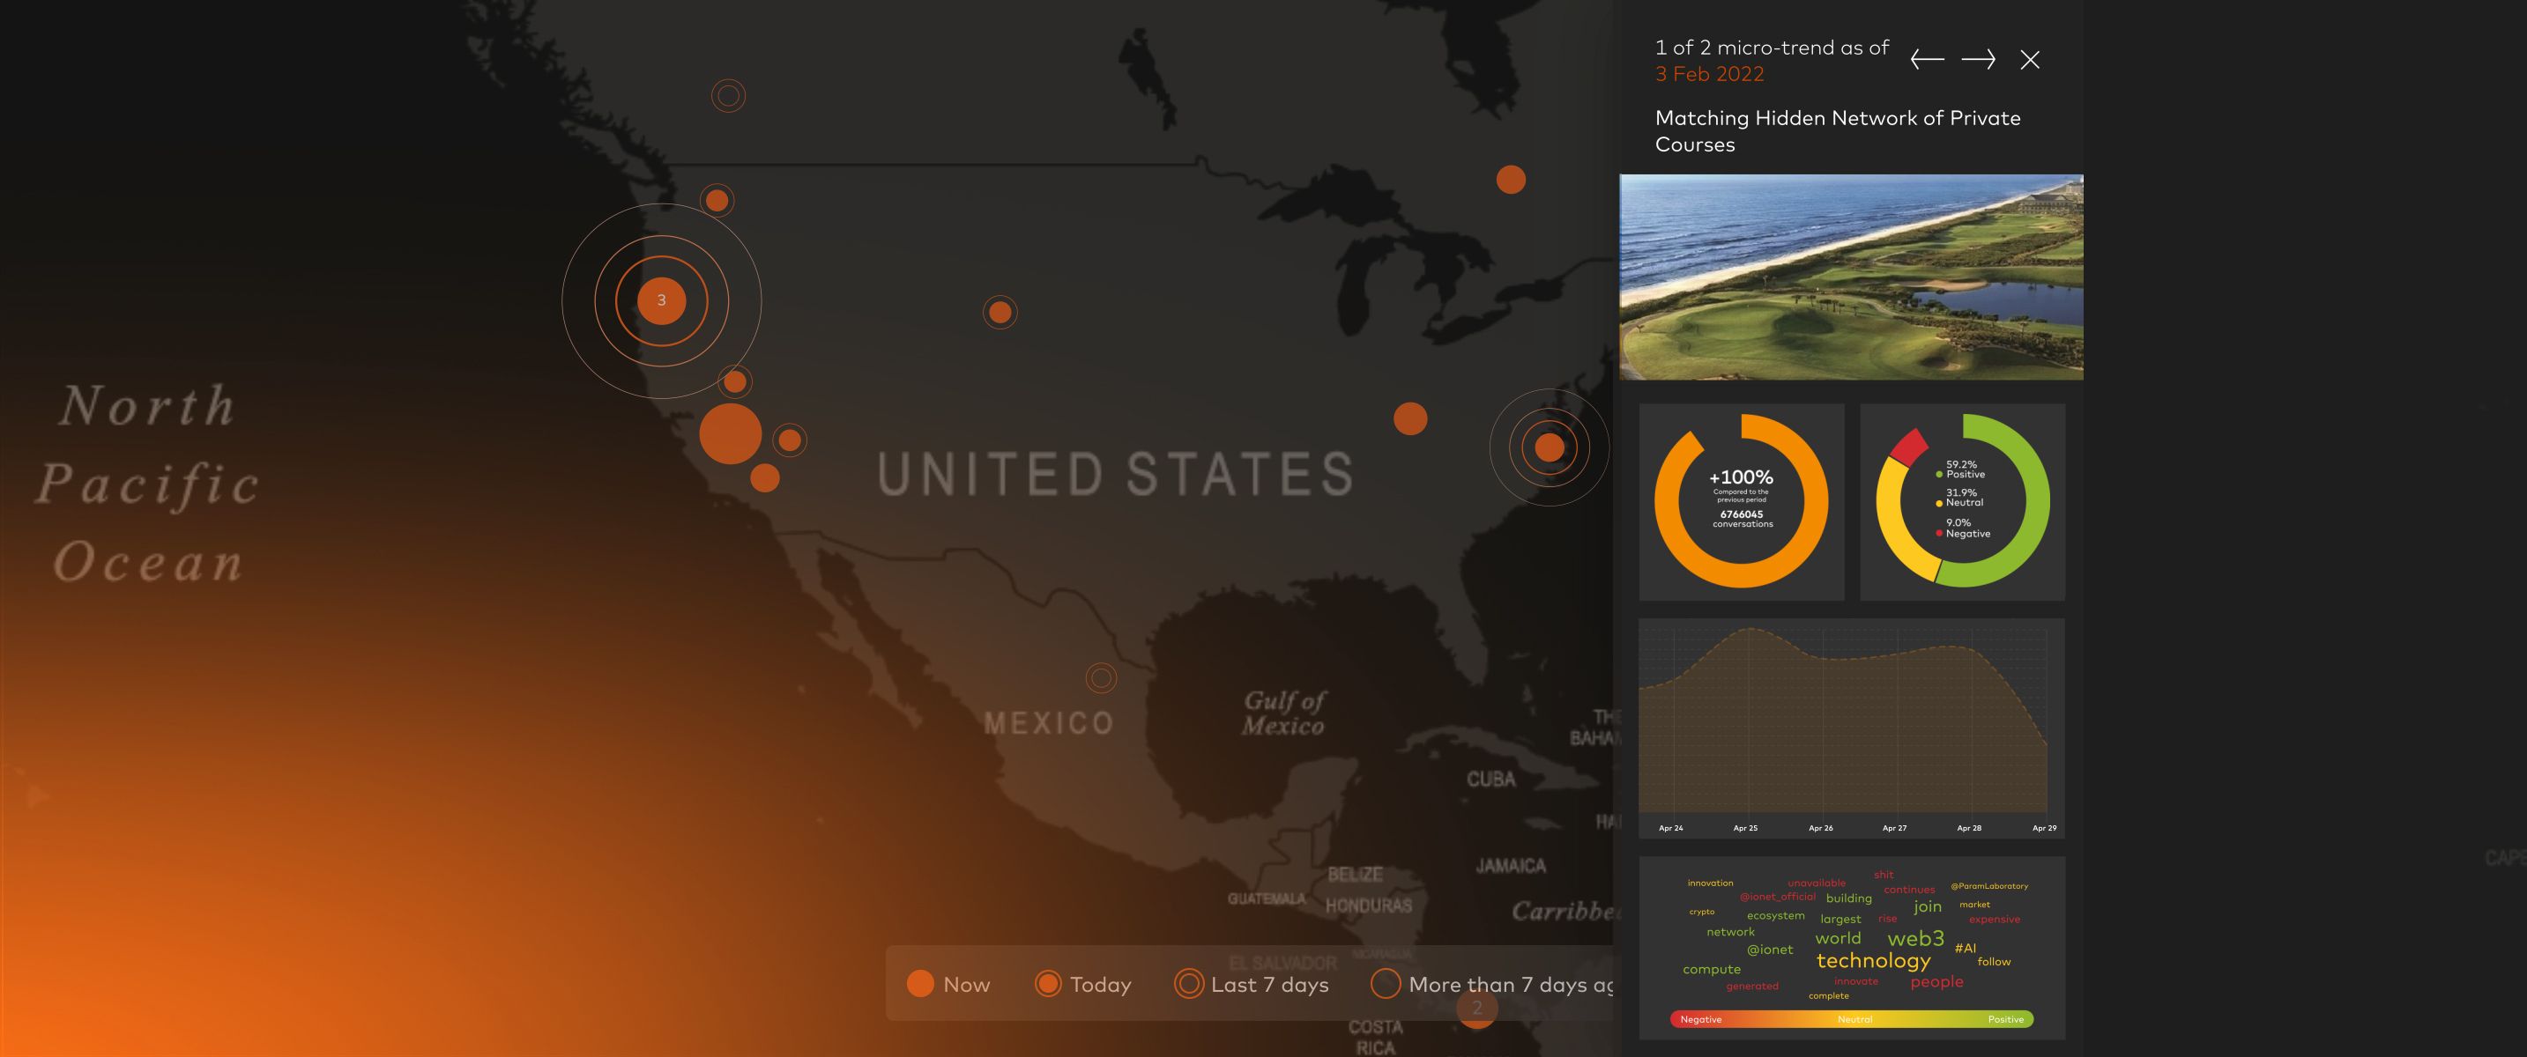
Task: Click the hollow ring marker in Canada
Action: tap(728, 96)
